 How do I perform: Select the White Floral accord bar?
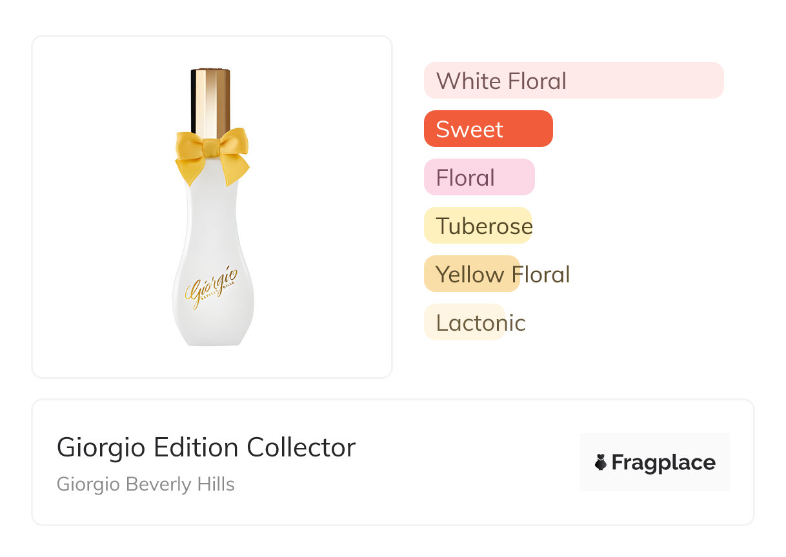point(573,81)
